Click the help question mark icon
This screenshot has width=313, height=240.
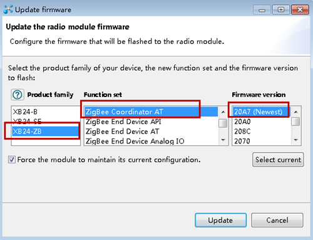[18, 95]
